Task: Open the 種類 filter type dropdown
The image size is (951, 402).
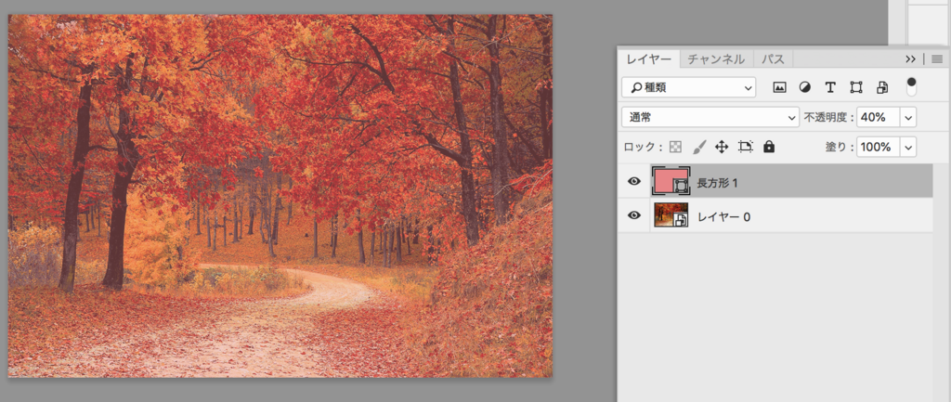Action: 688,87
